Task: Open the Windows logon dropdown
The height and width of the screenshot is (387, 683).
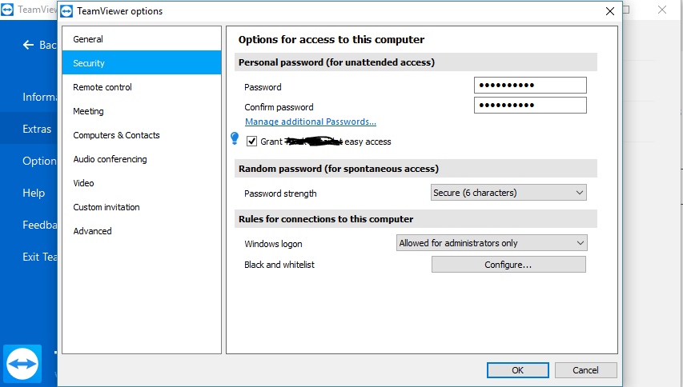Action: coord(492,243)
